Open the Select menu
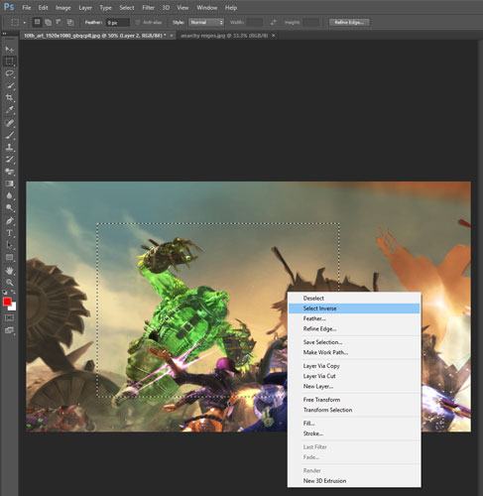 point(127,8)
